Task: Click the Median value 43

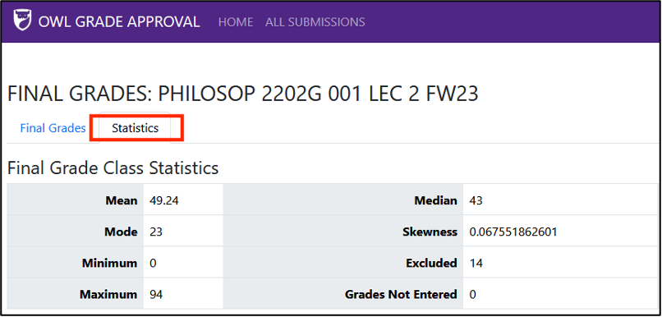Action: point(476,201)
